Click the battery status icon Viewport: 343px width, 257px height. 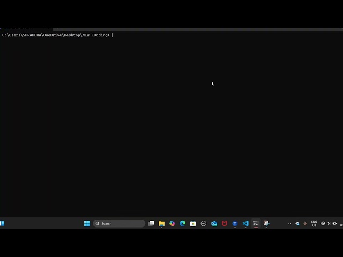point(334,223)
